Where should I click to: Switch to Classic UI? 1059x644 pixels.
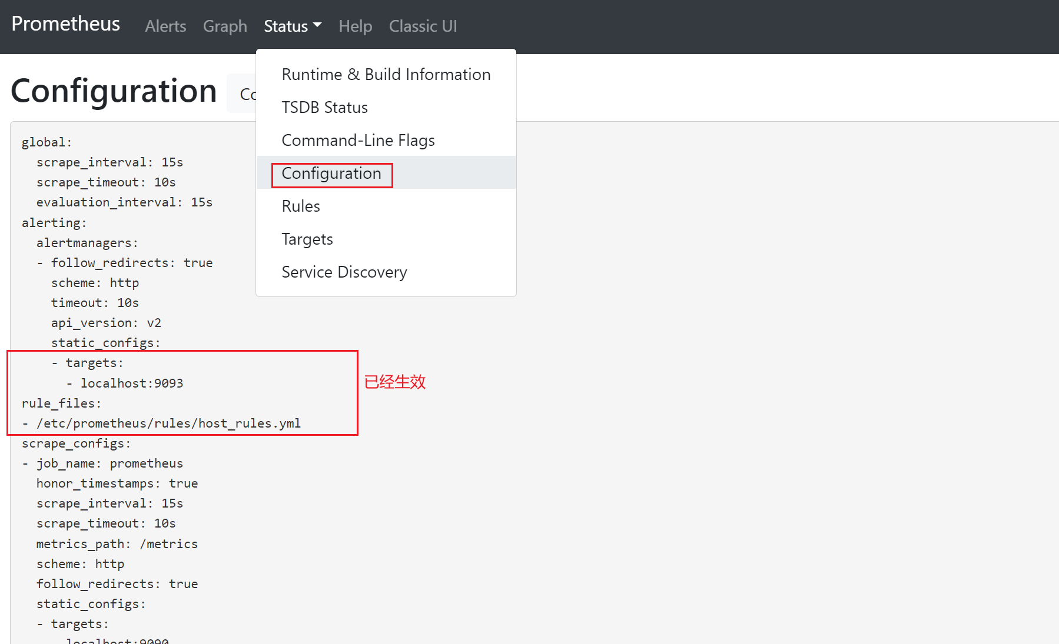click(x=423, y=26)
